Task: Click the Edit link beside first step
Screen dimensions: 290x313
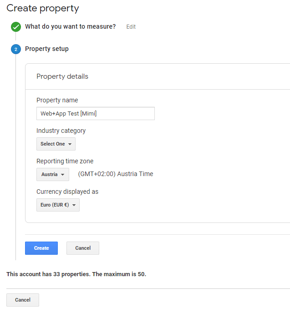Action: pyautogui.click(x=131, y=27)
